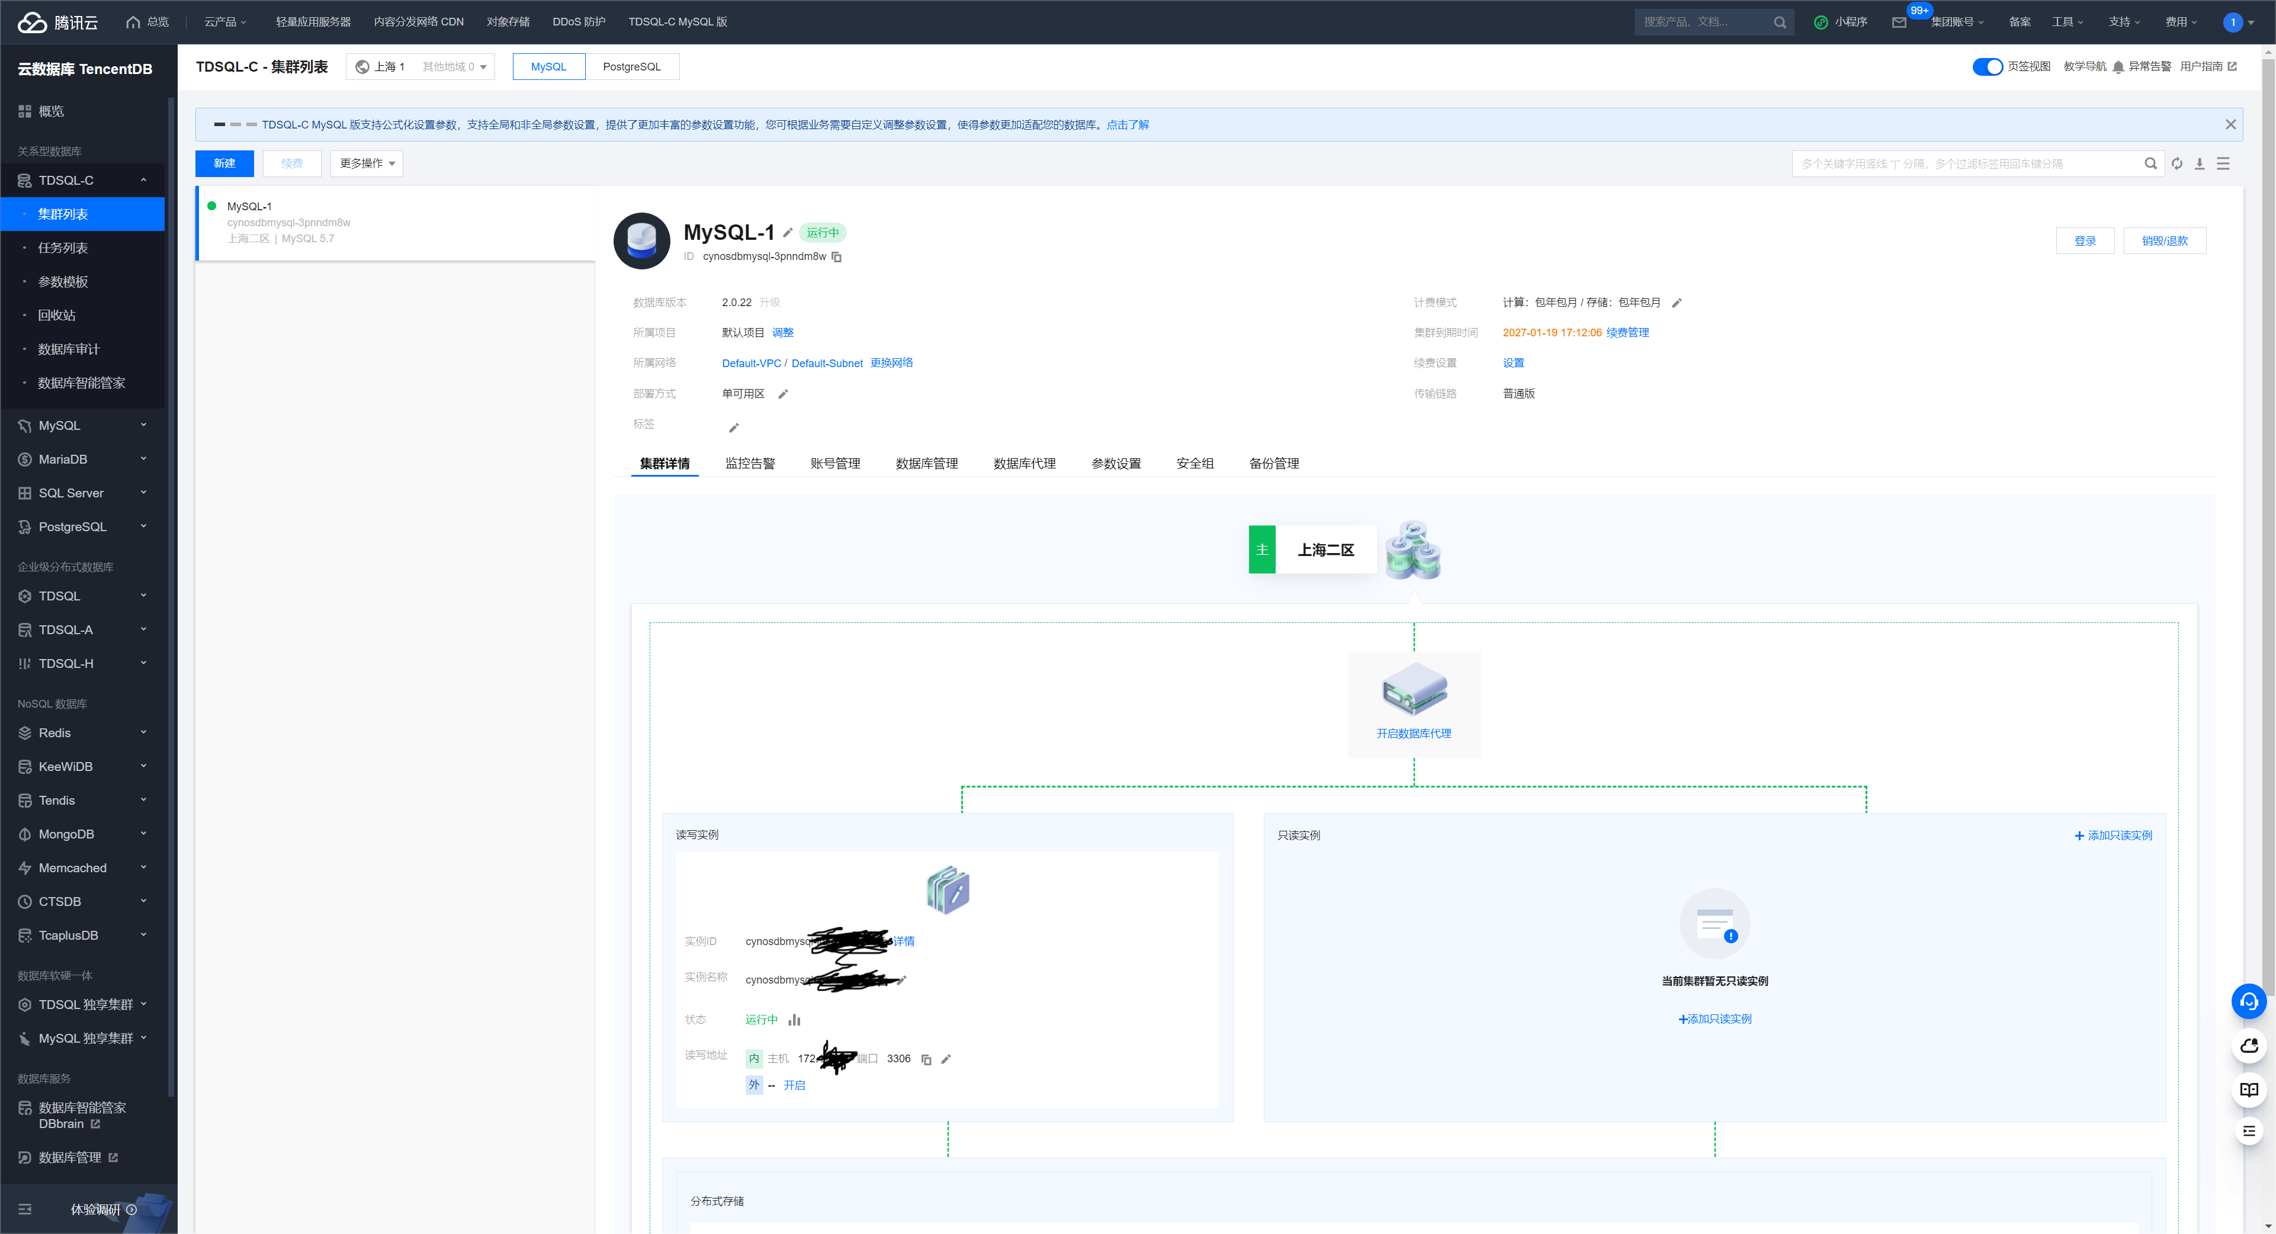Viewport: 2276px width, 1234px height.
Task: Collapse sidebar with bottom menu icon
Action: click(25, 1209)
